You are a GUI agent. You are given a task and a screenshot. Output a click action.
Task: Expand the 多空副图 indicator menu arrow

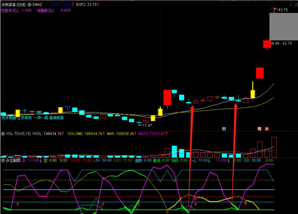pos(3,160)
